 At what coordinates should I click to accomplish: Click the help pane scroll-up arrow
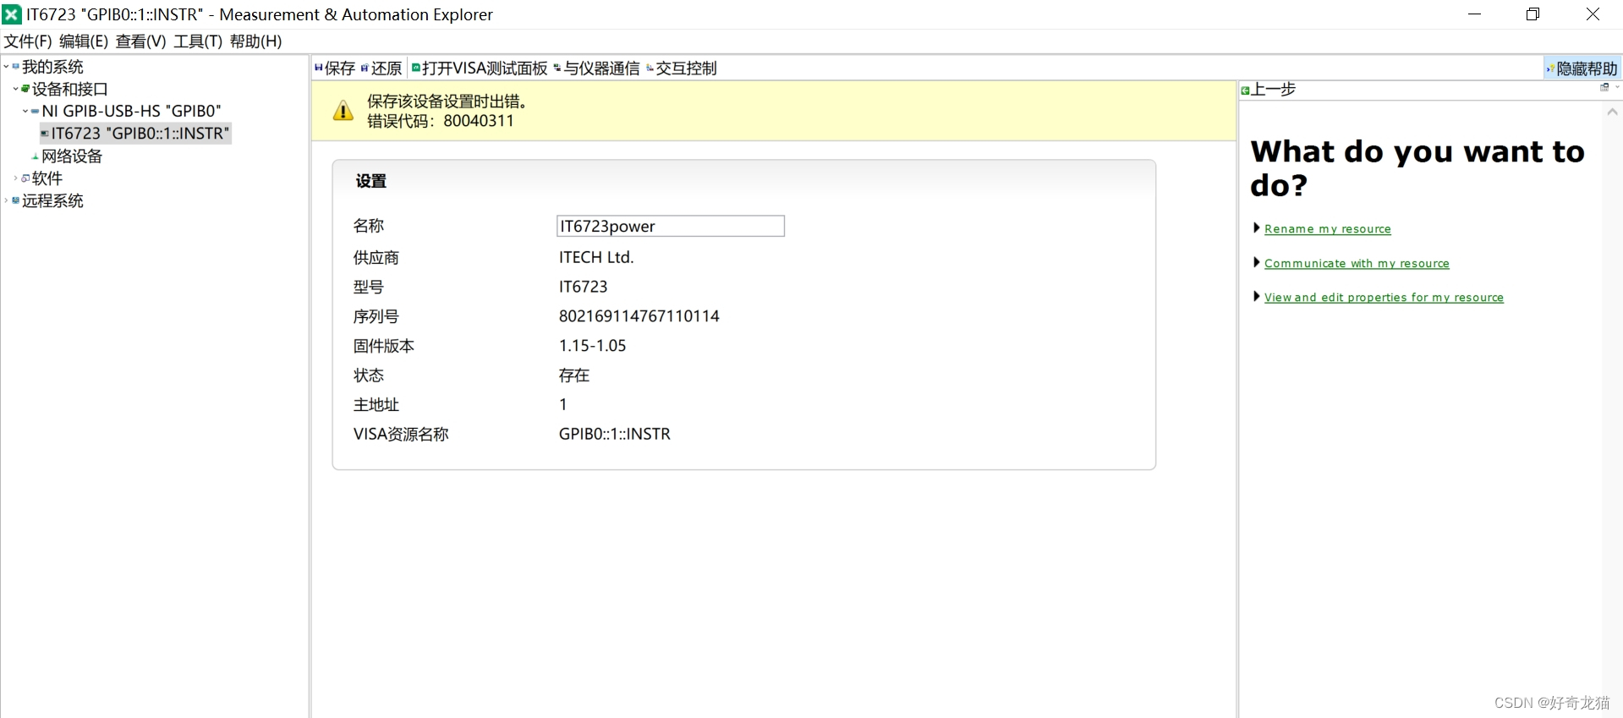point(1612,112)
